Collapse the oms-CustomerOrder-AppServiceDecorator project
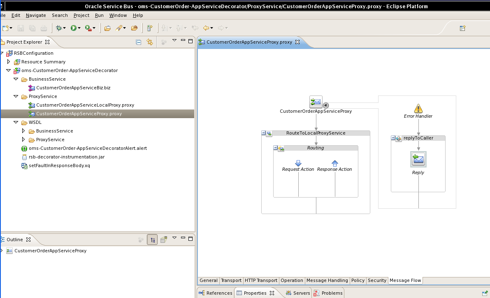Image resolution: width=490 pixels, height=298 pixels. (9, 70)
